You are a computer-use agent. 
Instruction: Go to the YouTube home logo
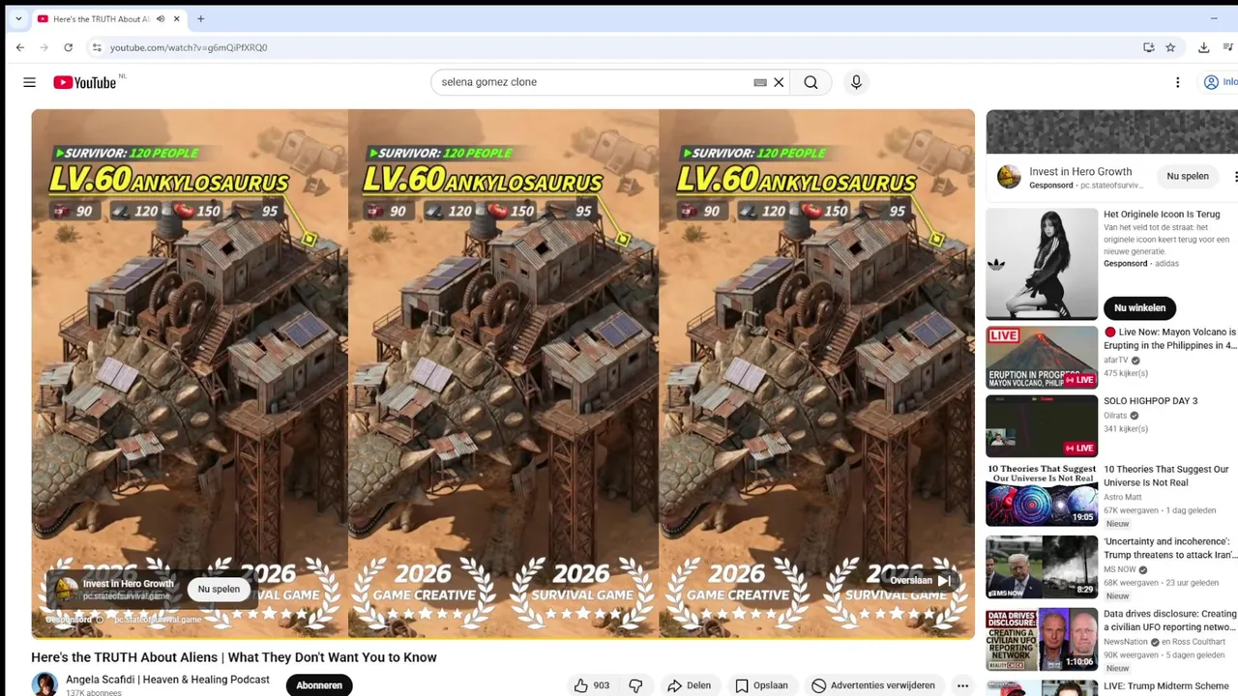click(x=87, y=82)
